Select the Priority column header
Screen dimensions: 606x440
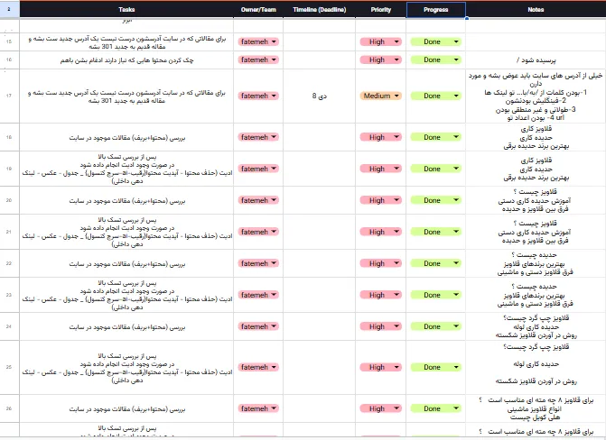click(x=381, y=10)
